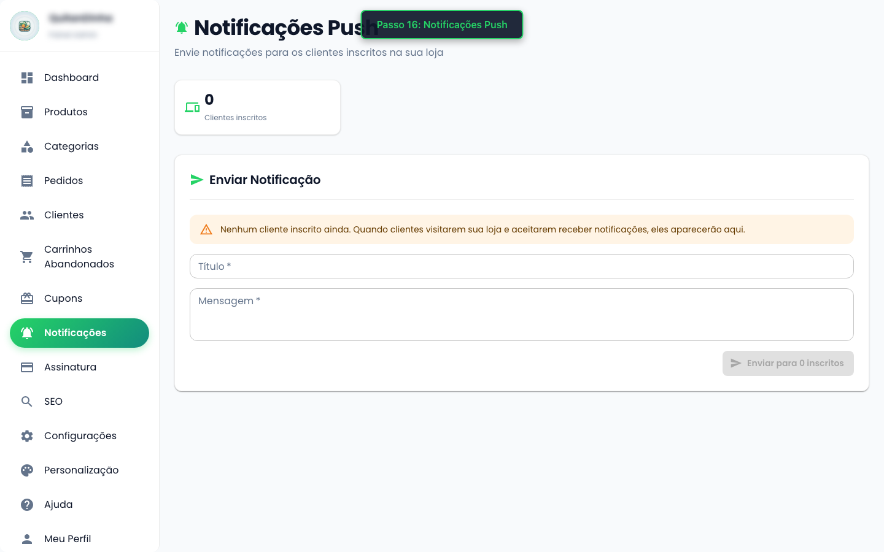Open the Produtos section via its icon

(27, 112)
